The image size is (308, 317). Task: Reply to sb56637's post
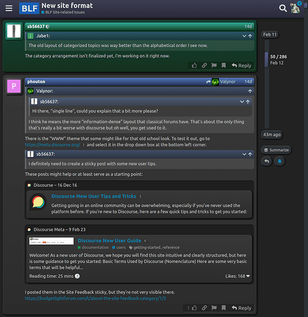click(241, 65)
